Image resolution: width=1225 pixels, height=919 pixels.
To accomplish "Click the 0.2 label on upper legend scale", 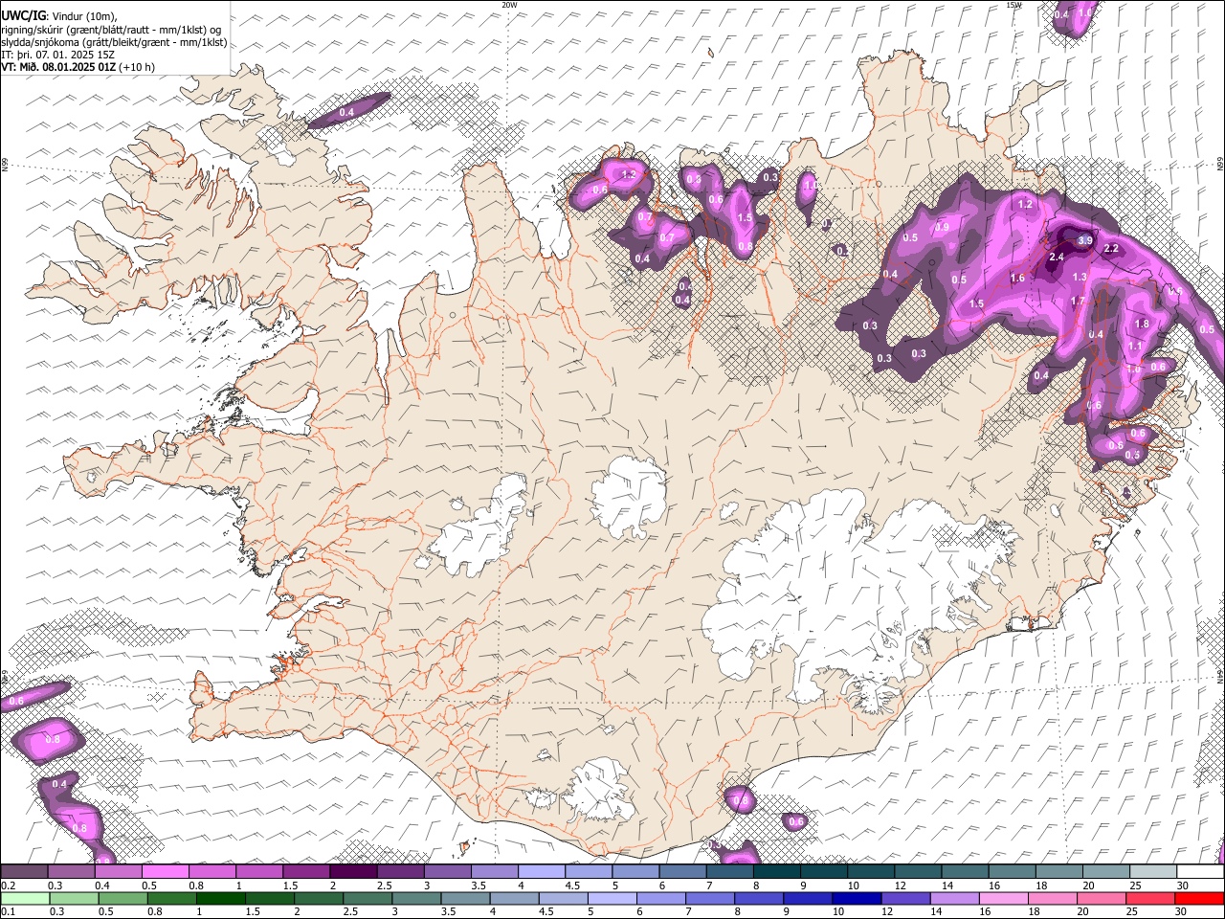I will [x=8, y=885].
